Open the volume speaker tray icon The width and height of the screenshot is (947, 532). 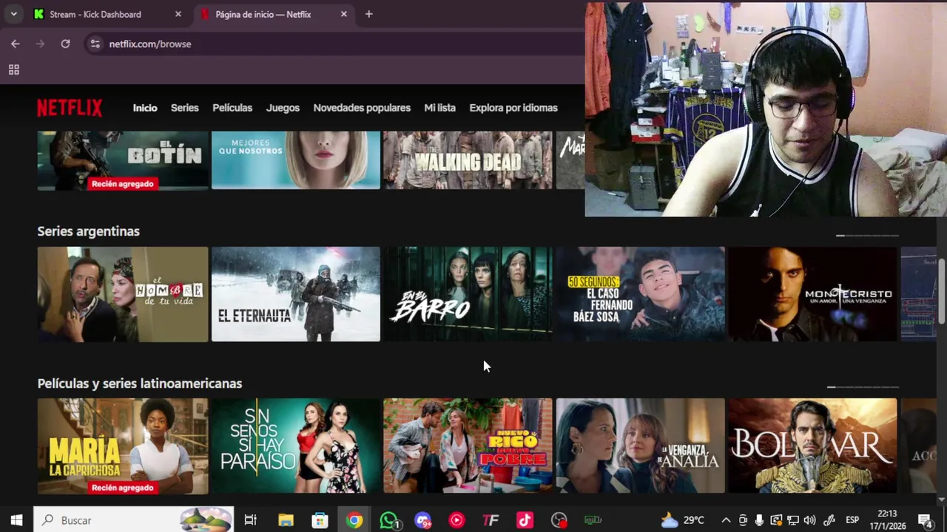[809, 520]
